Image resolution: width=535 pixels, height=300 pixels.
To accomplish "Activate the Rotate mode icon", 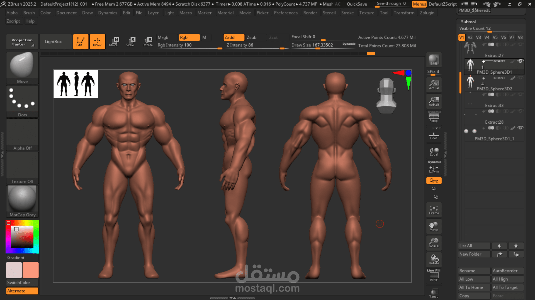I will (148, 41).
